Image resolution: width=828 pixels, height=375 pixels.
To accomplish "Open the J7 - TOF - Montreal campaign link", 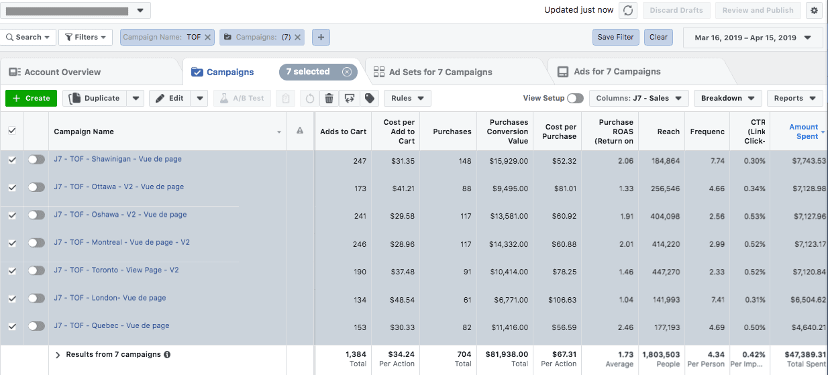I will point(121,242).
